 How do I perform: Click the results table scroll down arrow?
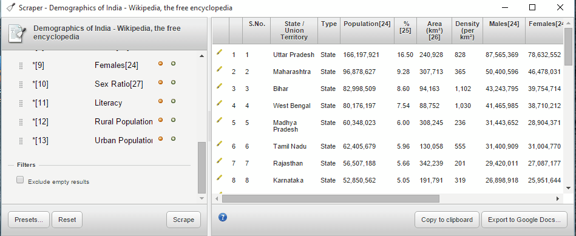[568, 187]
